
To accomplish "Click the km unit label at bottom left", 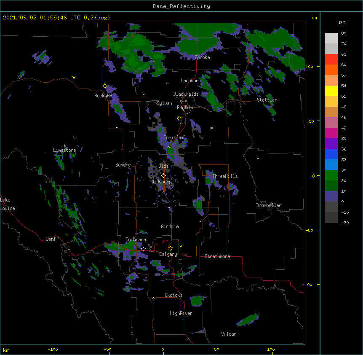I will [x=6, y=350].
